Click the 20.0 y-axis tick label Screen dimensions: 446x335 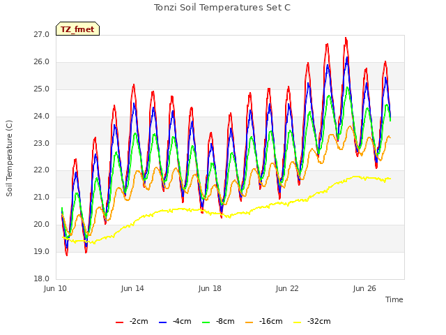coord(42,225)
